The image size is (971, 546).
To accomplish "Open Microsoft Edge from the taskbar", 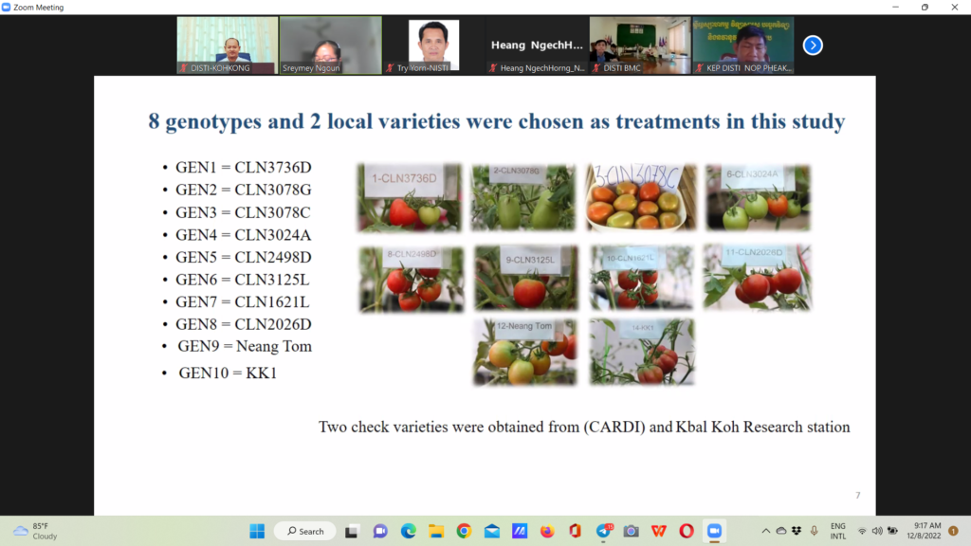I will [x=408, y=531].
